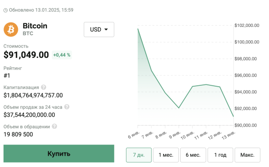Viewport: 269px width, 167px height.
Task: Click the Стоимость label
Action: [16, 46]
